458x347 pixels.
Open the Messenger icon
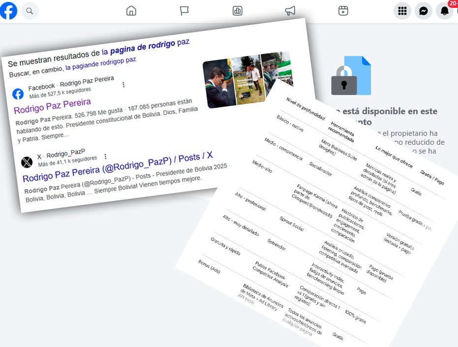[424, 11]
